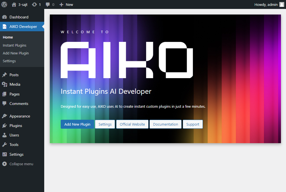Click the admin avatar icon
This screenshot has height=192, width=286.
click(282, 4)
